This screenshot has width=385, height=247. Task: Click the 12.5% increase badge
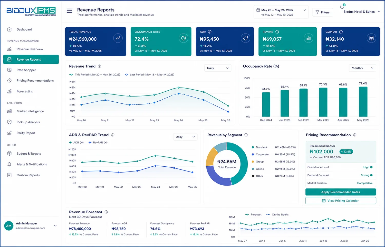click(x=346, y=152)
